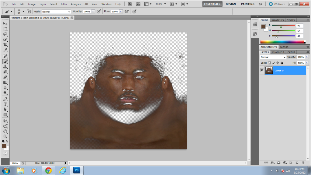Reset default foreground and background colors

pos(3,141)
